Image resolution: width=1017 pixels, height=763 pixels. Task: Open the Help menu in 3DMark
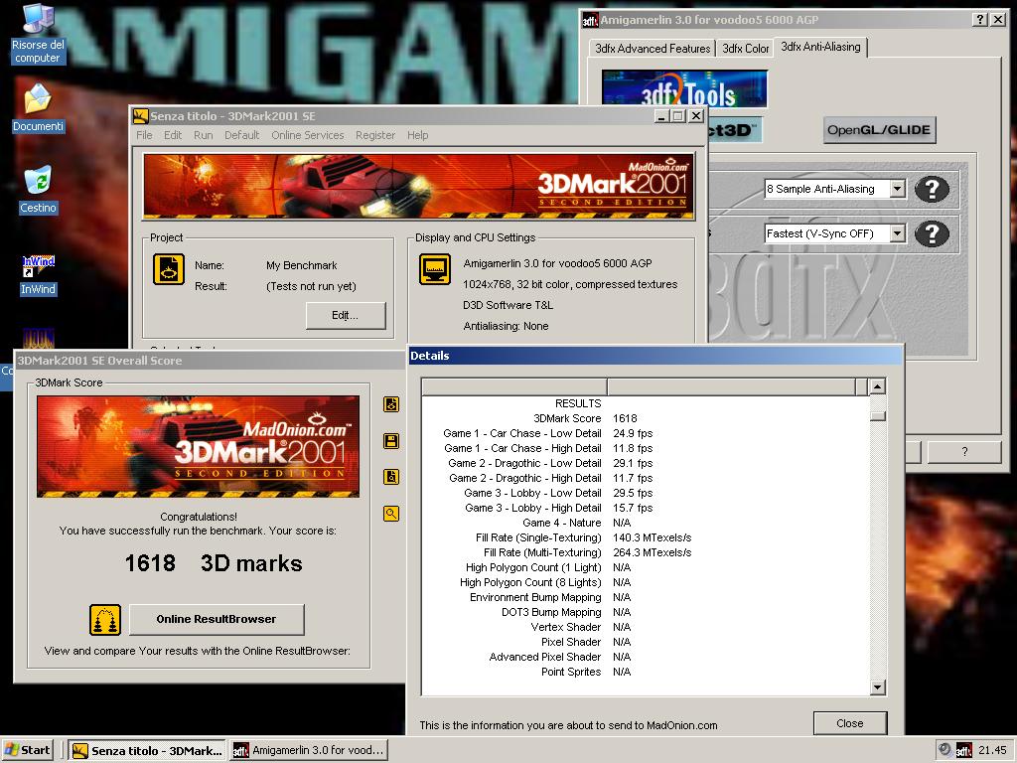(418, 135)
